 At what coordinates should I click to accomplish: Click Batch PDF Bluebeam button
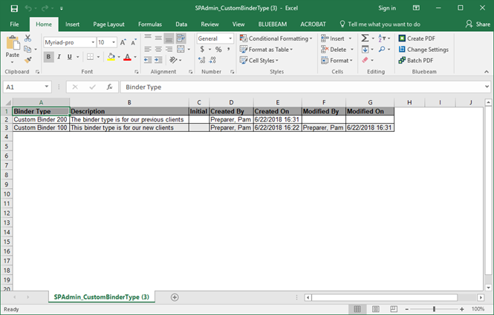[x=416, y=60]
